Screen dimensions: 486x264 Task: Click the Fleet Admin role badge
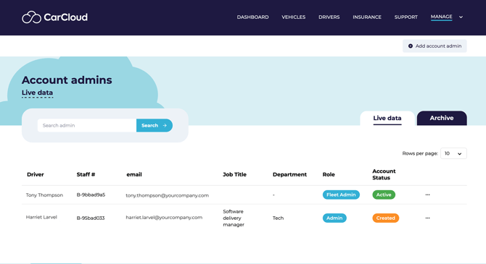point(341,195)
